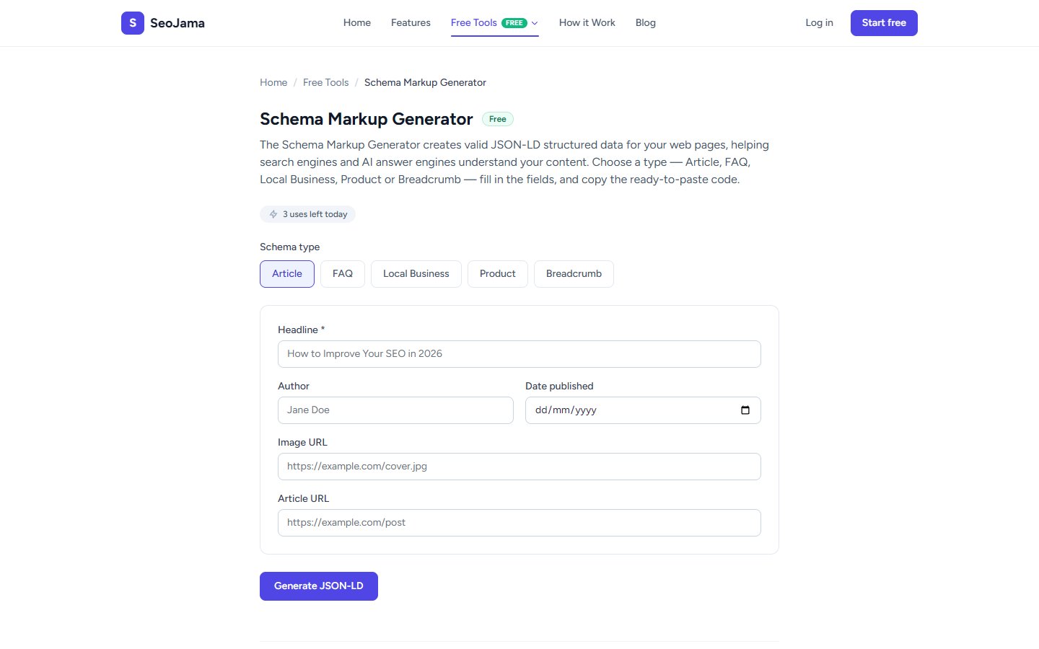This screenshot has width=1039, height=649.
Task: Click the SeoJama purple S logo icon
Action: 133,23
